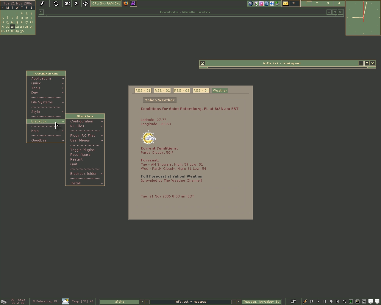Toggle the equalizer sliders icon
The width and height of the screenshot is (381, 305).
(x=357, y=301)
